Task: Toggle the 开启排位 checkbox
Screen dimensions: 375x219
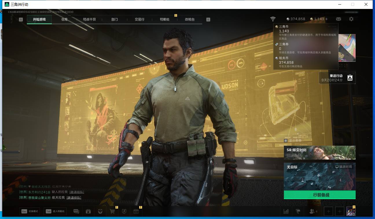Action: pyautogui.click(x=288, y=156)
